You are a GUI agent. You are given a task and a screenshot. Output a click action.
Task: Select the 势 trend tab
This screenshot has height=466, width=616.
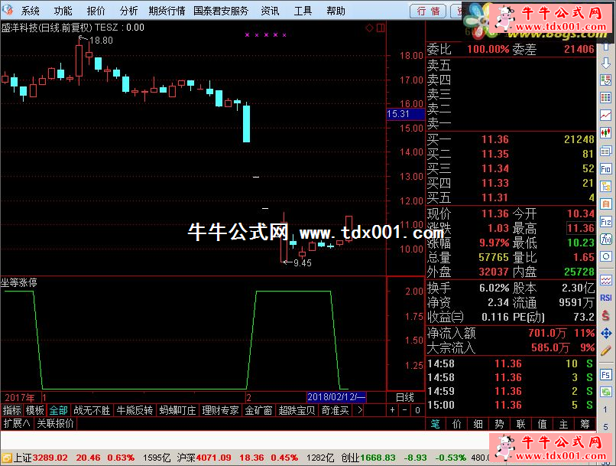pyautogui.click(x=499, y=424)
